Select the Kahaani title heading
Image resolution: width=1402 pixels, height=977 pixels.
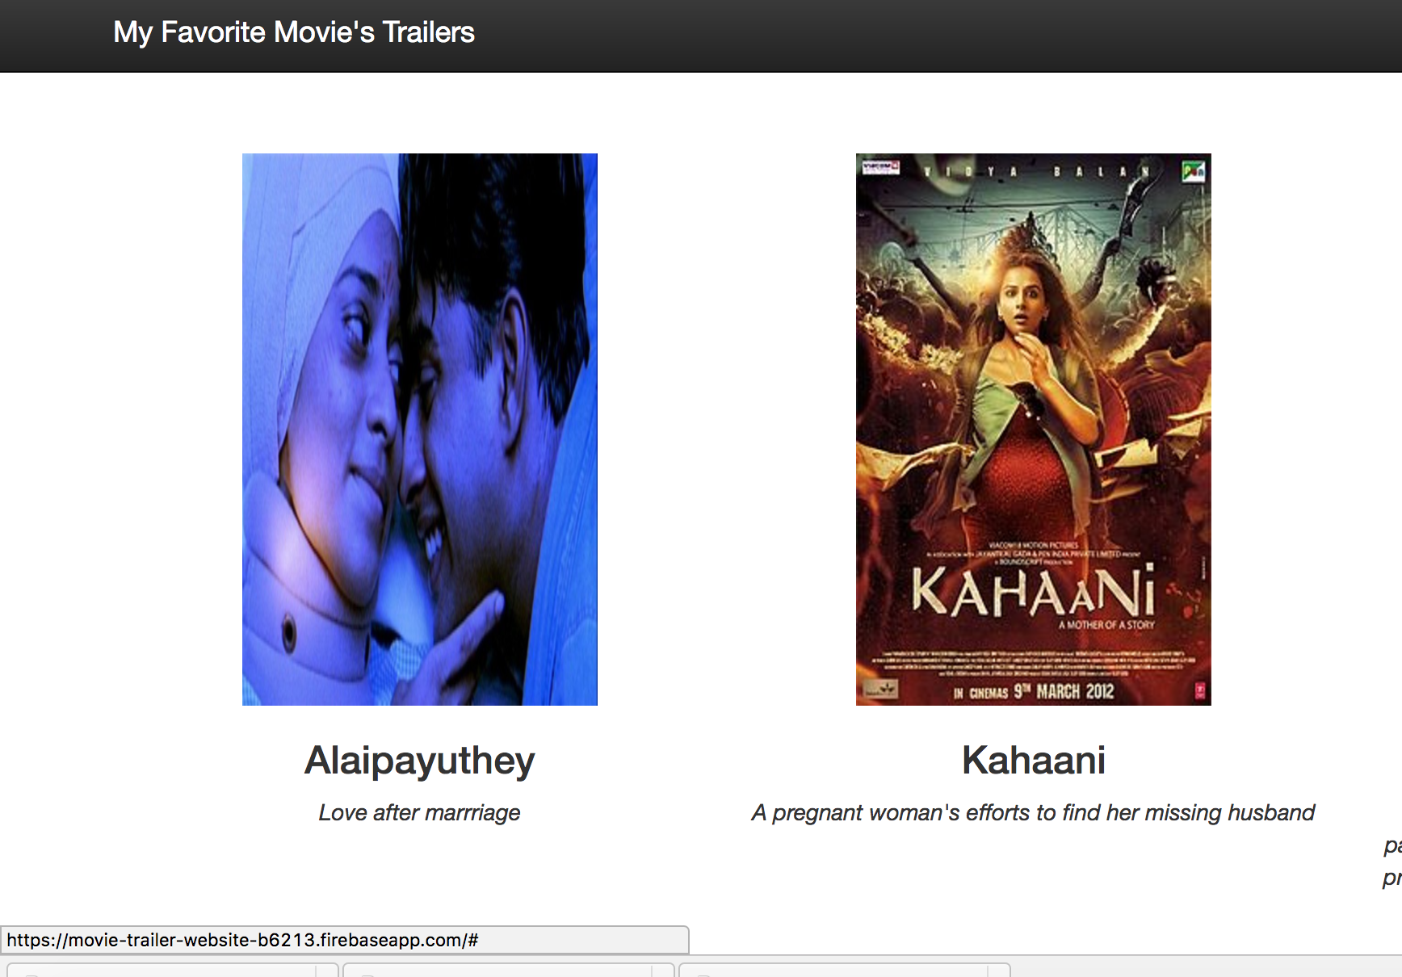click(1034, 761)
